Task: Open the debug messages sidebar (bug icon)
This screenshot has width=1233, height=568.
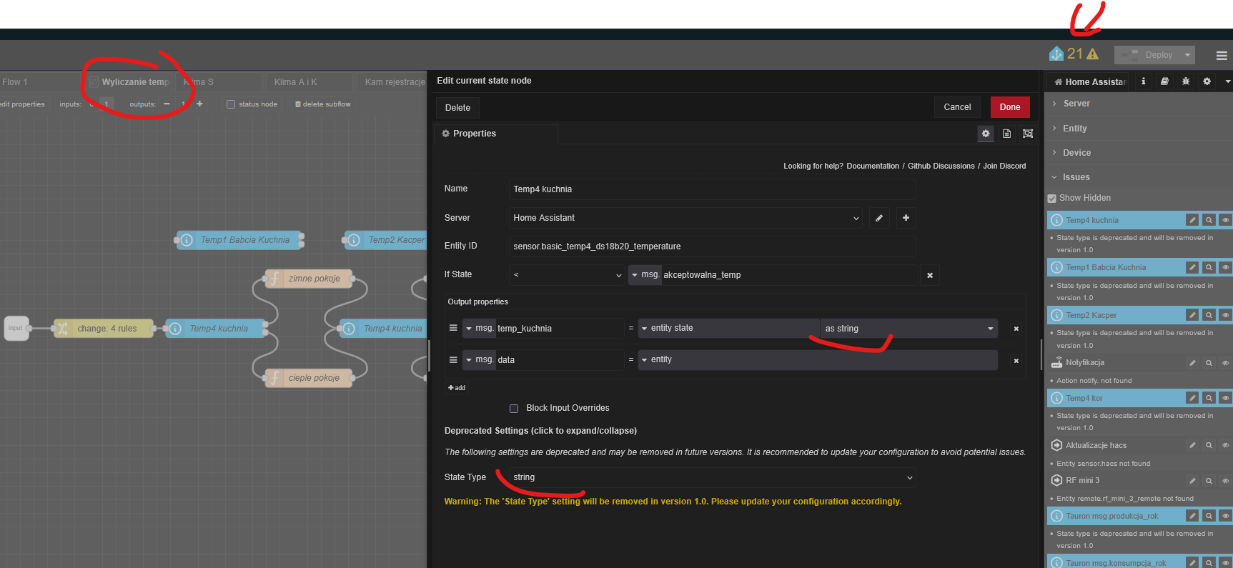Action: pyautogui.click(x=1186, y=81)
